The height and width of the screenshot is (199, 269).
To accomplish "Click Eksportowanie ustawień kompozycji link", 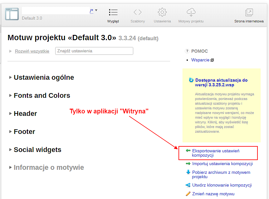I will [216, 153].
